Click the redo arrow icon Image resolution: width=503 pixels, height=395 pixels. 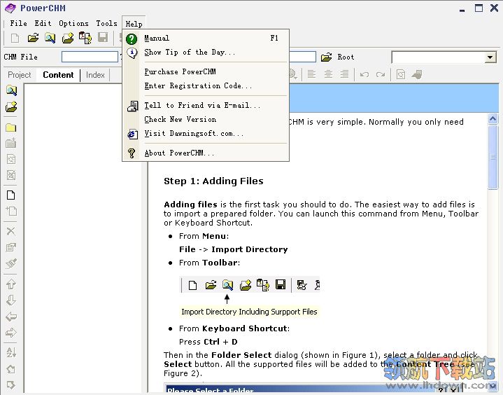pos(381,74)
